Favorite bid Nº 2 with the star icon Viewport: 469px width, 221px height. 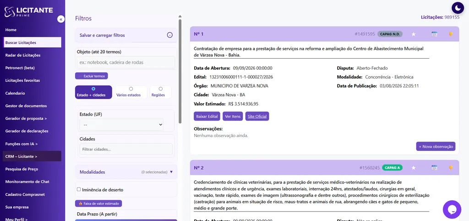[x=414, y=168]
